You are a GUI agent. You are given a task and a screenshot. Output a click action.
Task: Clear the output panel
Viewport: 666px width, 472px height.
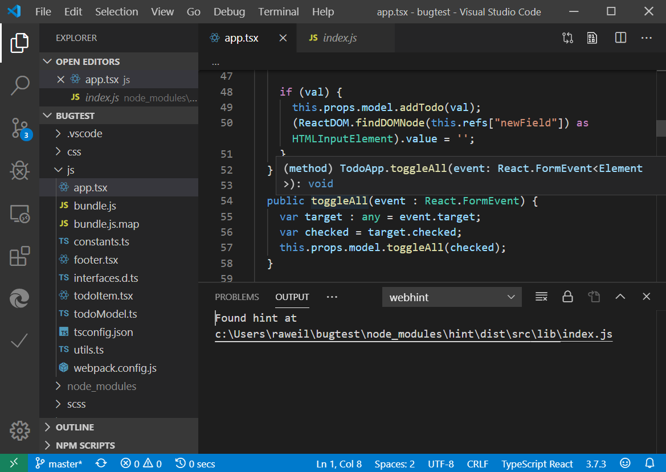pyautogui.click(x=541, y=296)
